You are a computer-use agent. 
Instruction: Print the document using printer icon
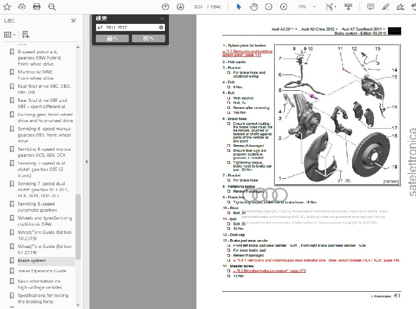point(37,7)
